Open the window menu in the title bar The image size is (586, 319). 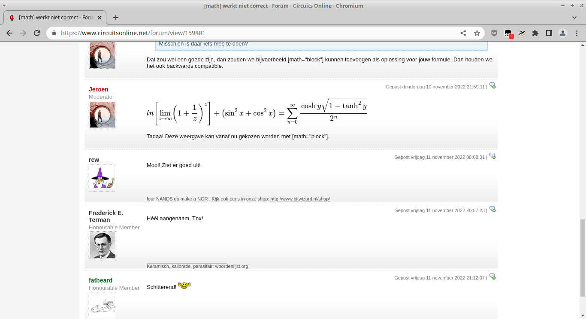[4, 6]
